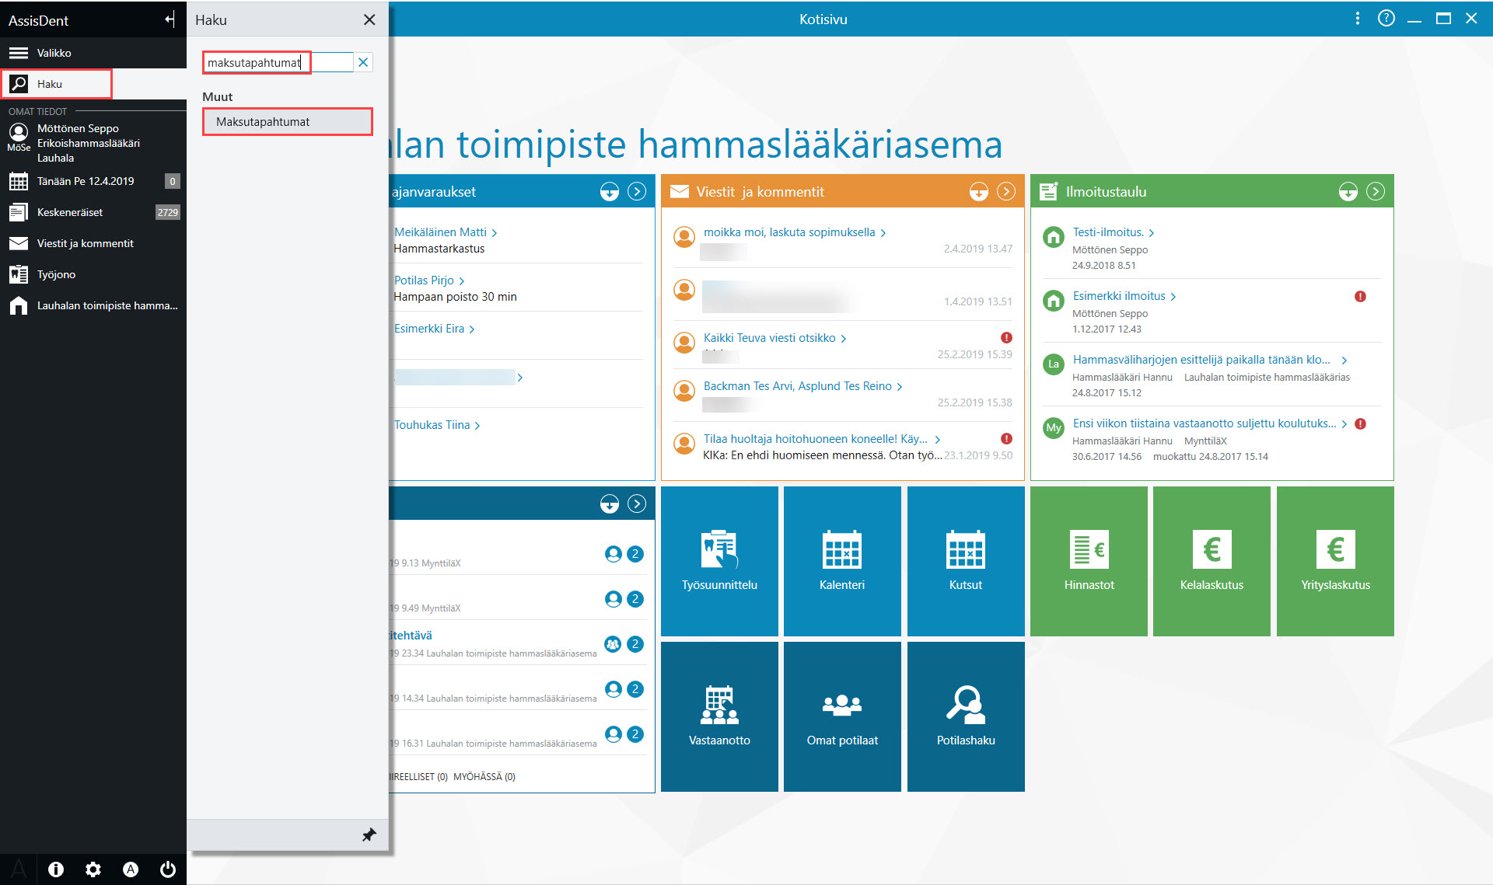Viewport: 1493px width, 885px height.
Task: Open the Kelalaskutus euro tile
Action: click(1212, 561)
